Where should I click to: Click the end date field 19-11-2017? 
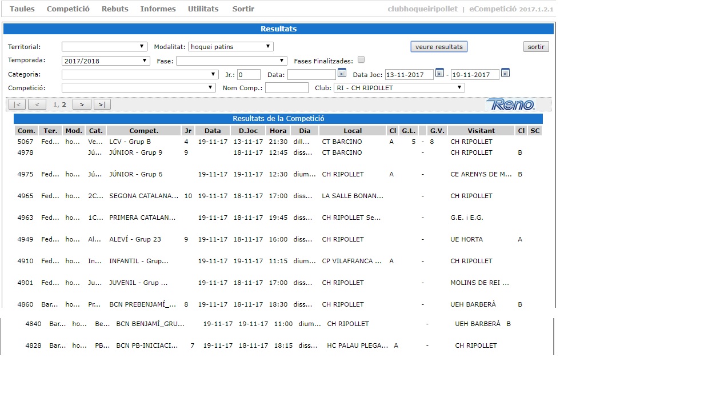click(475, 74)
